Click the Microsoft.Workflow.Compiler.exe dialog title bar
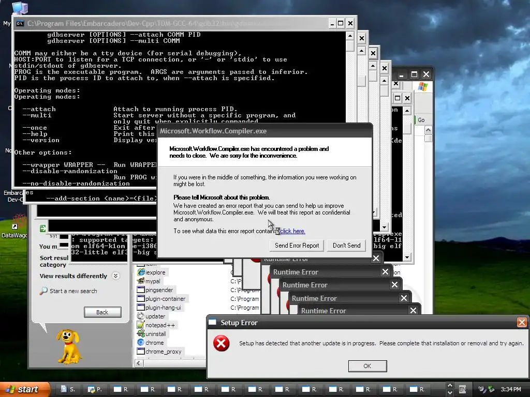Screen dimensions: 530x397 click(265, 131)
